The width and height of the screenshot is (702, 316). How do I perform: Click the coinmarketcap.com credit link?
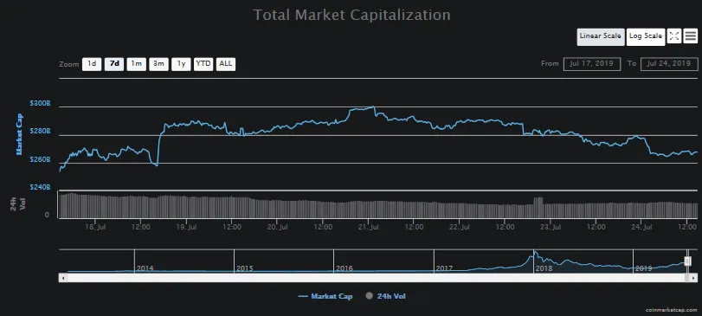click(671, 310)
